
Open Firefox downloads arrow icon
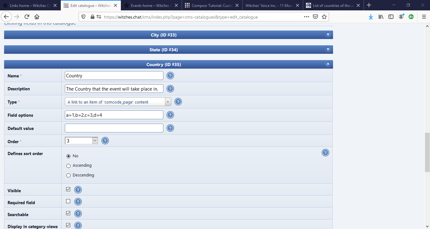pos(371,17)
